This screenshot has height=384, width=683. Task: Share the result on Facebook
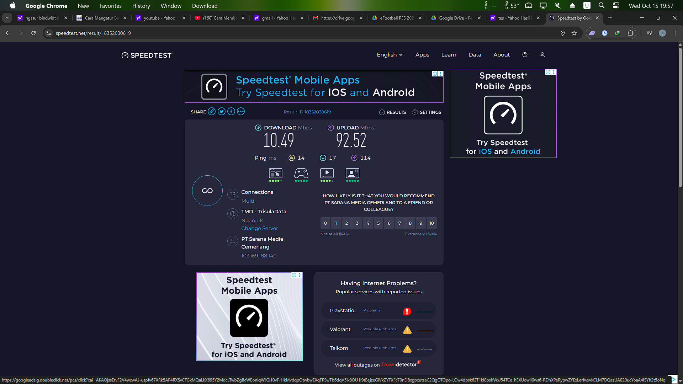coord(231,112)
